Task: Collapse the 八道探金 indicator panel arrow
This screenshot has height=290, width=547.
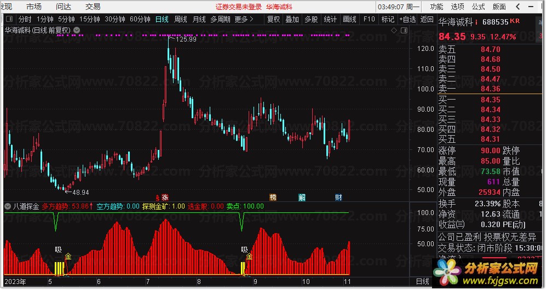Action: click(x=8, y=206)
